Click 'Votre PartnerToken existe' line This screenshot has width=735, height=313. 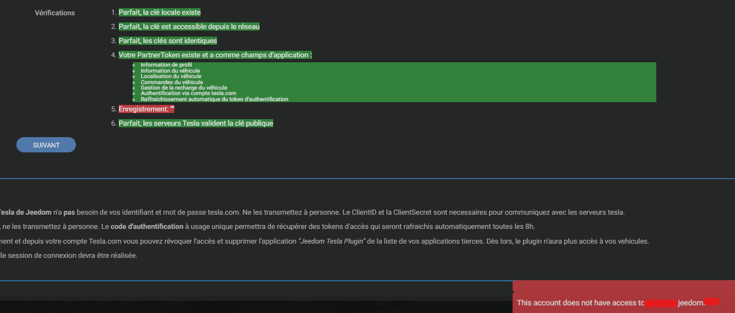pos(215,55)
